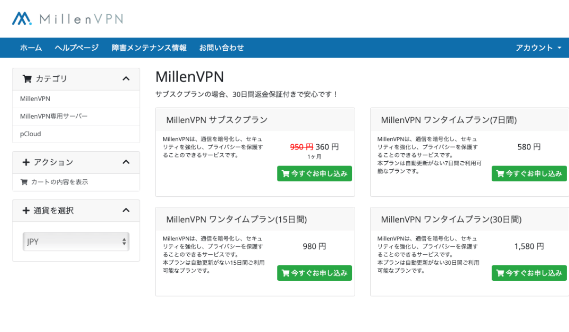
Task: Click the plus icon beside アクション
Action: (x=26, y=162)
